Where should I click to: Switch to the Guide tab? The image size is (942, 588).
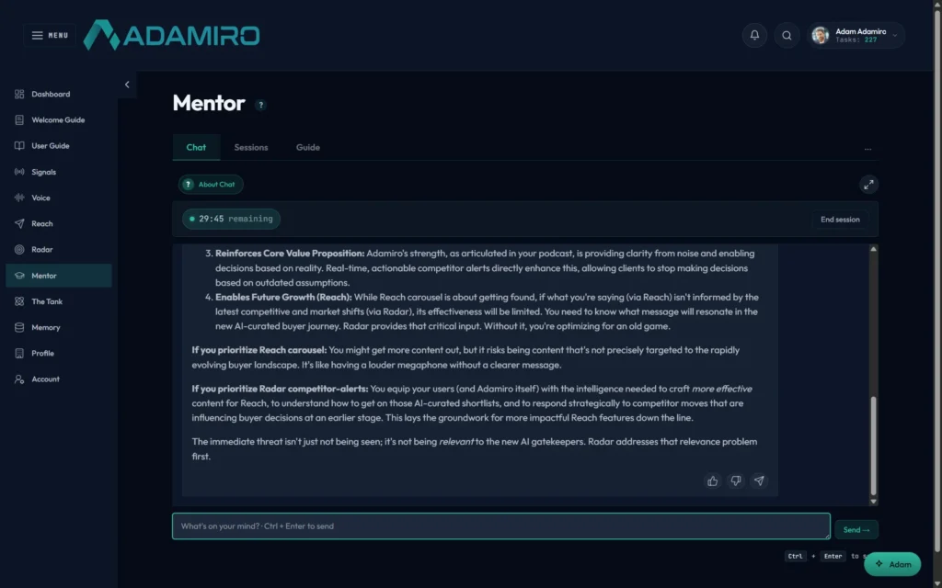pyautogui.click(x=307, y=147)
